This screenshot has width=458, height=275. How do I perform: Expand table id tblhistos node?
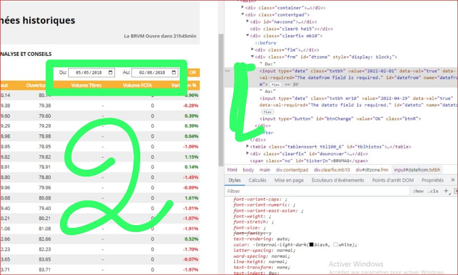[x=248, y=146]
